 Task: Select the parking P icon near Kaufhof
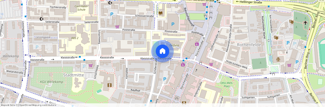pos(165,79)
